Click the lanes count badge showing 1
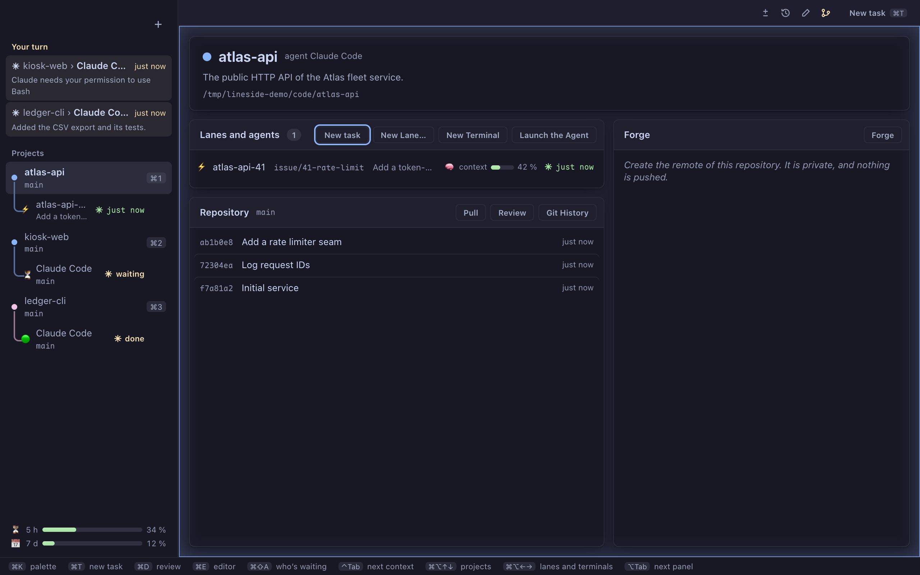The width and height of the screenshot is (920, 575). pyautogui.click(x=294, y=135)
